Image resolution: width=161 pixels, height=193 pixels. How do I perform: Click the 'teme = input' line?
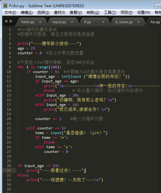(x=71, y=133)
